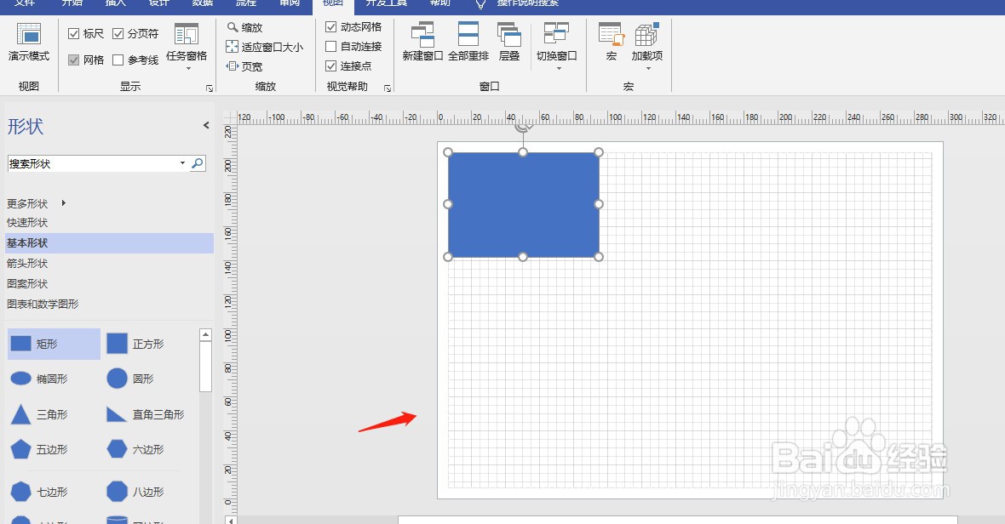This screenshot has height=524, width=1005.
Task: Click the search magnifier in shapes panel
Action: (x=198, y=163)
